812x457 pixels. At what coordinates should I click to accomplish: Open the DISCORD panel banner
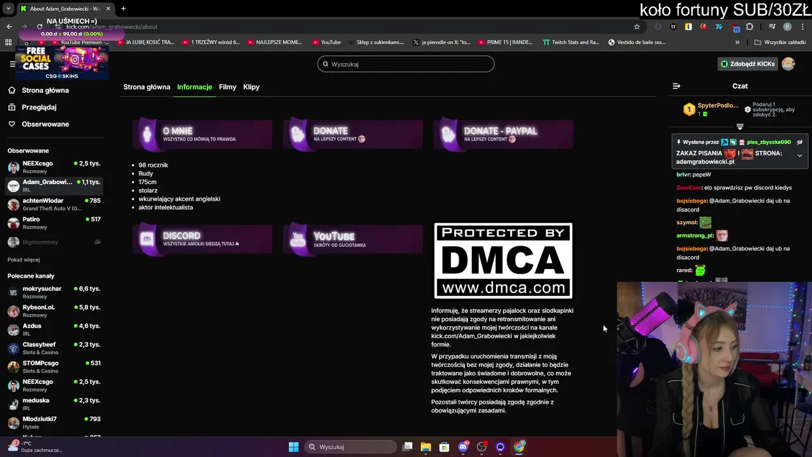click(x=202, y=239)
